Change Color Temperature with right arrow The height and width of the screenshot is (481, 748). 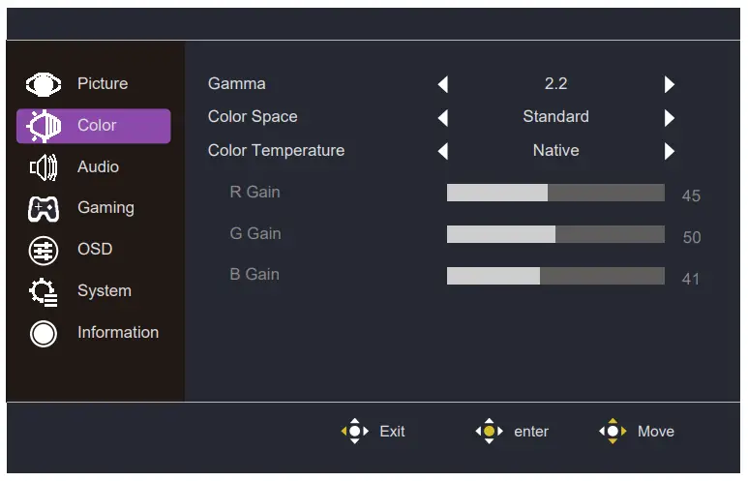click(670, 151)
